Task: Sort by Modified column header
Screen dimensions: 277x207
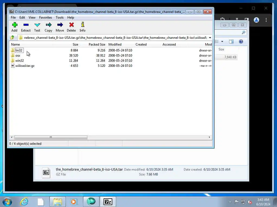Action: point(120,44)
